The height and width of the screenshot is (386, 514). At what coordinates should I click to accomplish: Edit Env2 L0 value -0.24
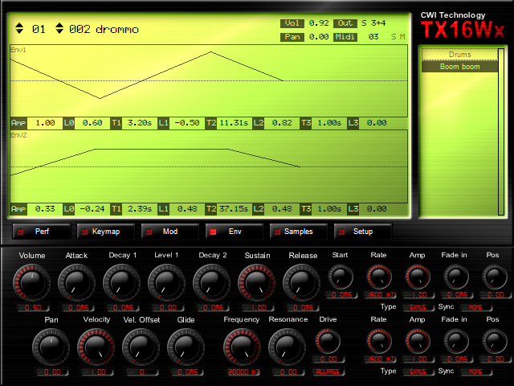[92, 209]
